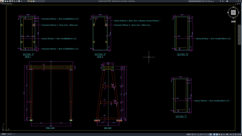Toggle the highlighted Object Snap button
Image resolution: width=242 pixels, height=136 pixels.
(211, 134)
